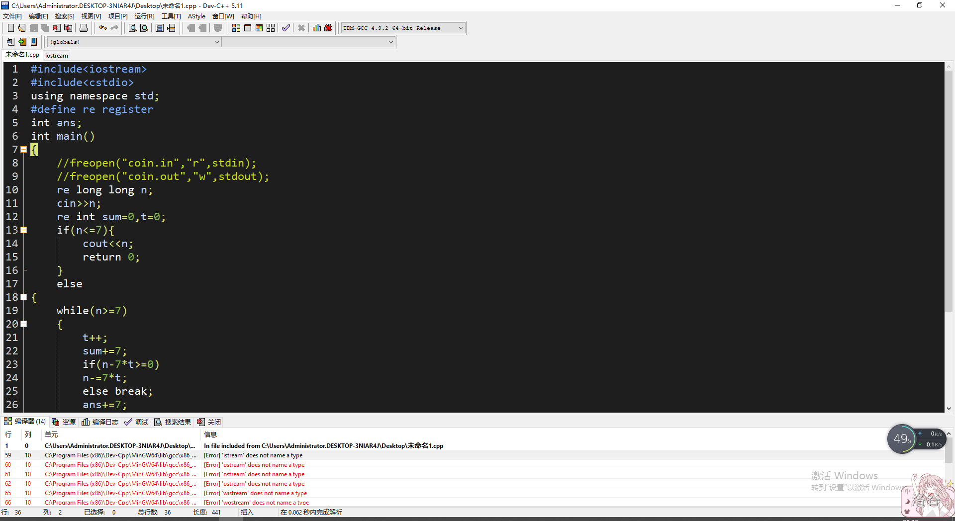The width and height of the screenshot is (955, 521).
Task: Click the purple checkmark Debug icon
Action: 286,28
